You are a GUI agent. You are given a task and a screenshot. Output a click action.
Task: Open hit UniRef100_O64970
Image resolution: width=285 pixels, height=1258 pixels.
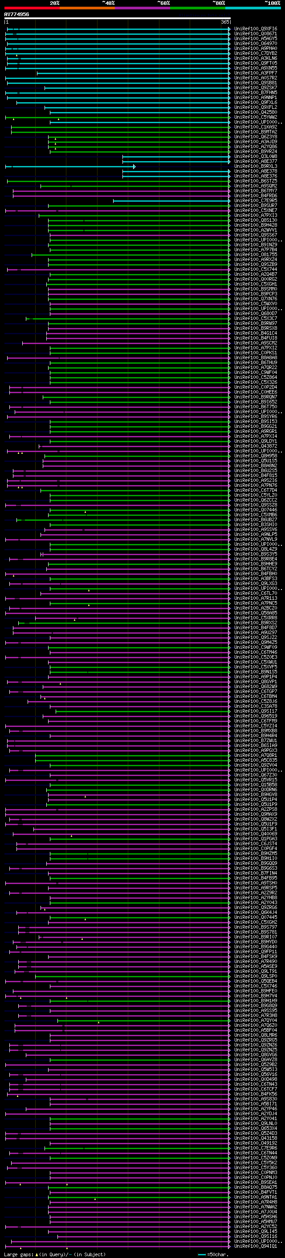click(x=256, y=43)
